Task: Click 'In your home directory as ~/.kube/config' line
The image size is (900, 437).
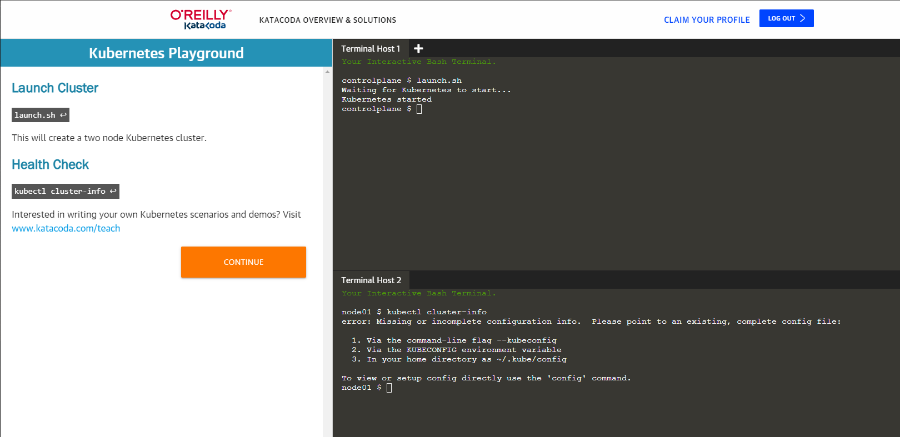Action: point(459,359)
